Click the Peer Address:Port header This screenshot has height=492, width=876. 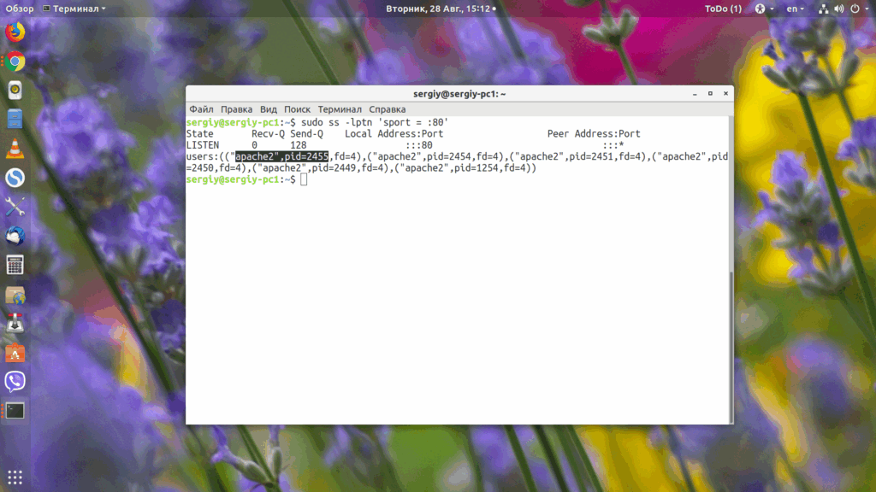[x=594, y=134]
